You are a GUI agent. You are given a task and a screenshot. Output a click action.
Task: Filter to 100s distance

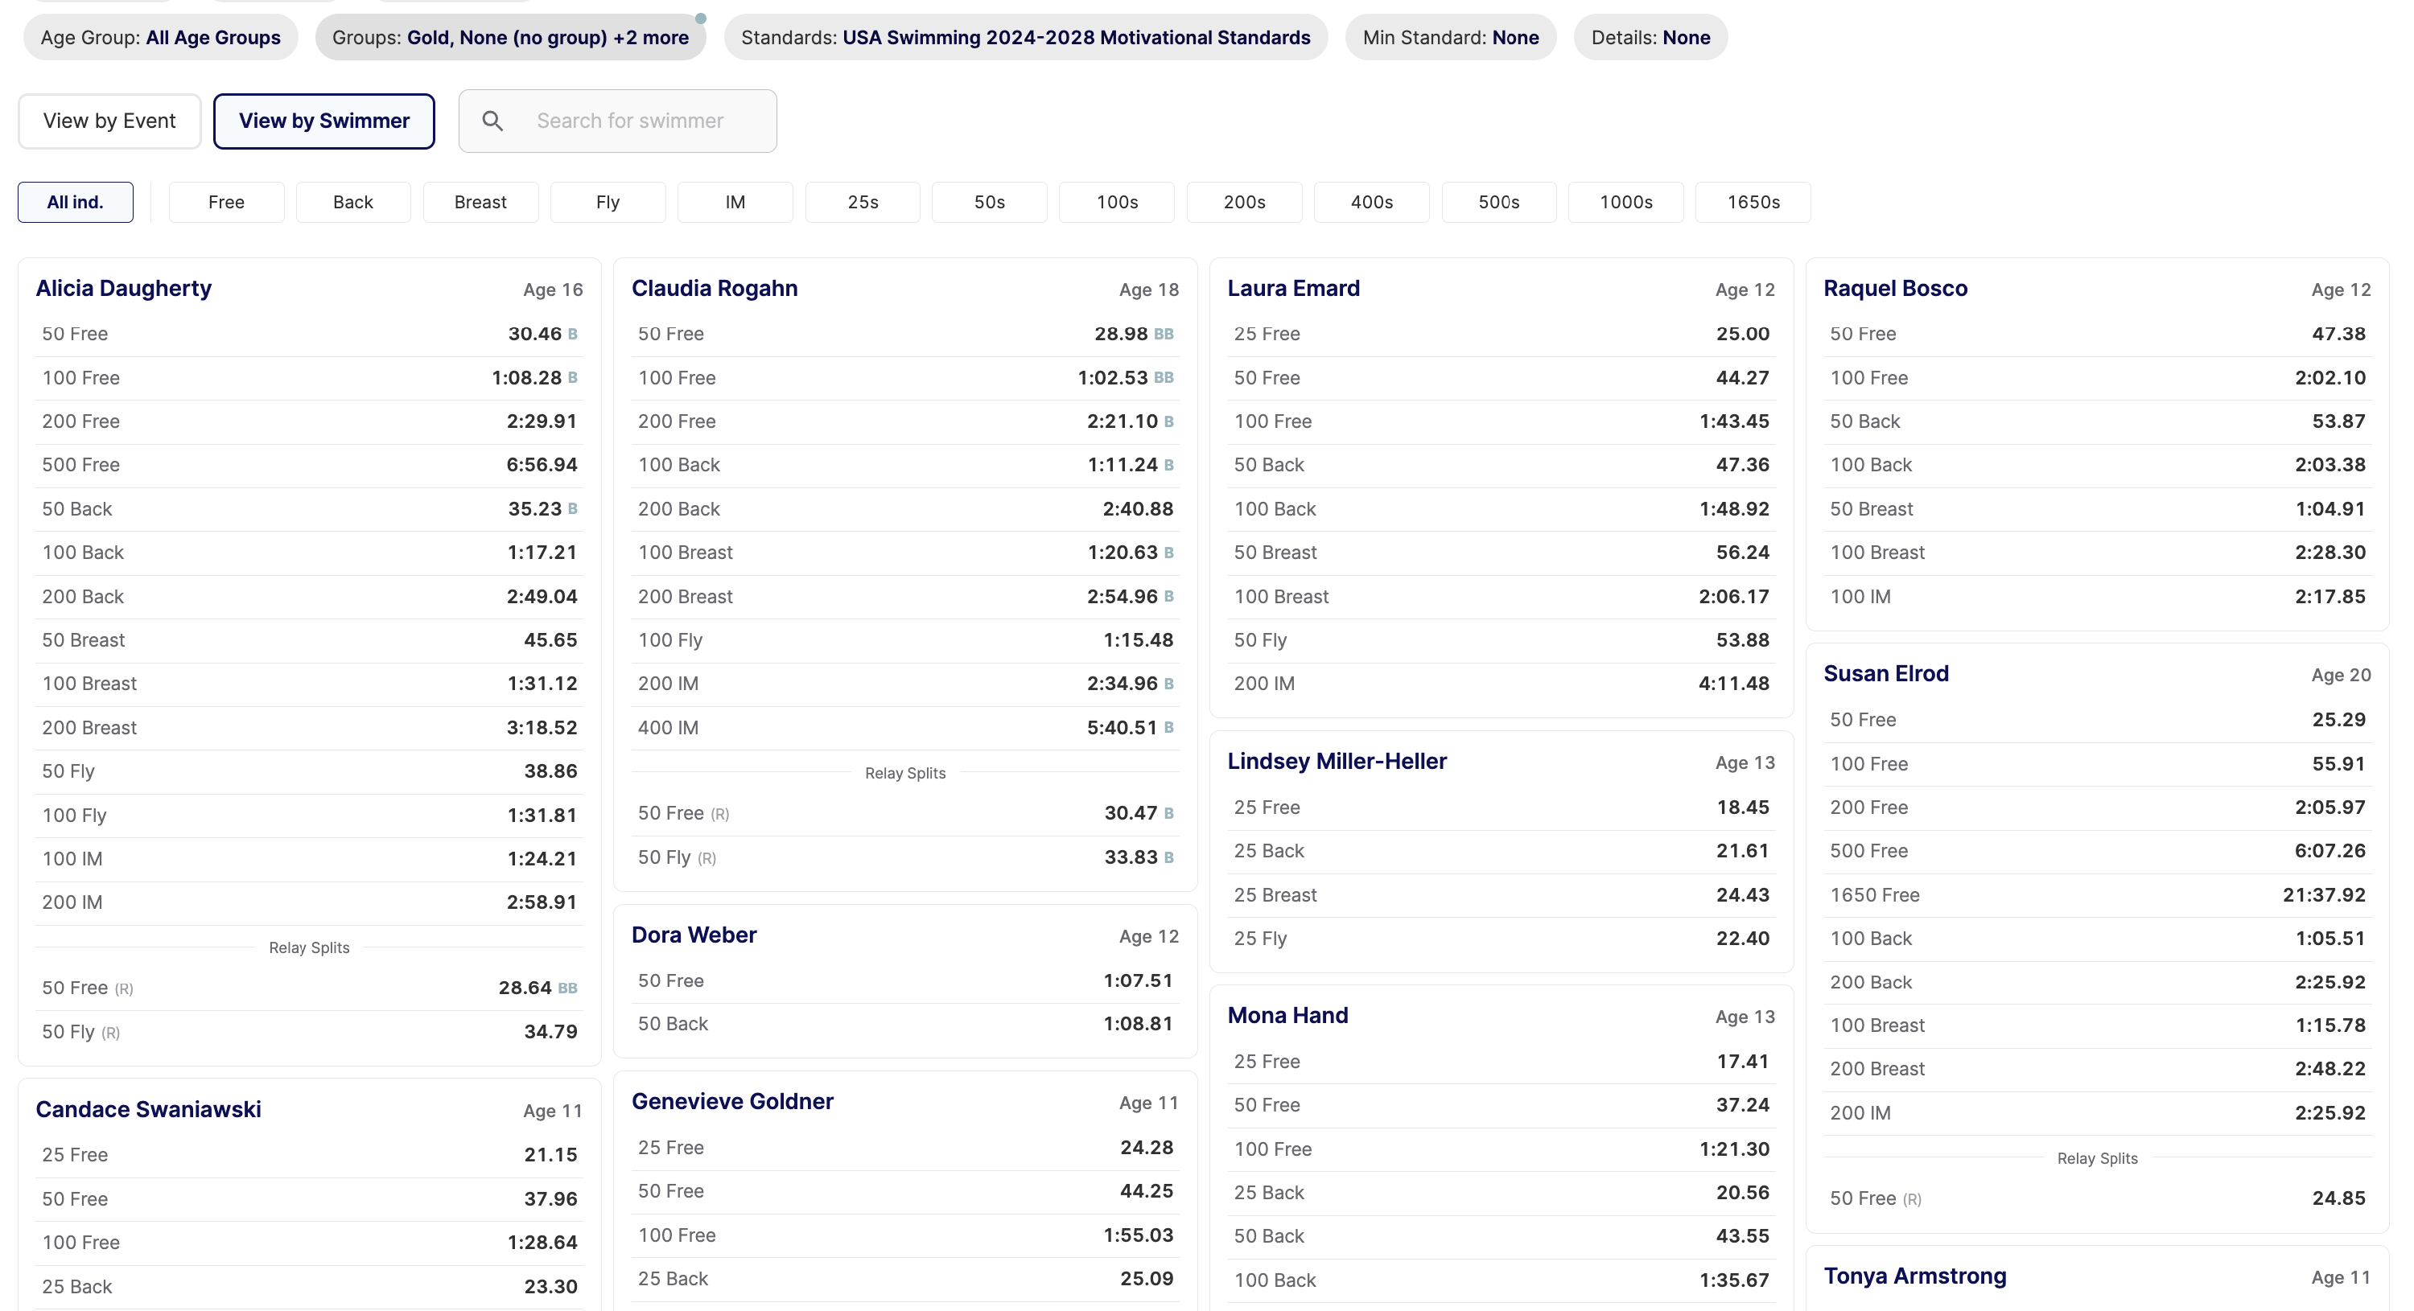(1116, 202)
